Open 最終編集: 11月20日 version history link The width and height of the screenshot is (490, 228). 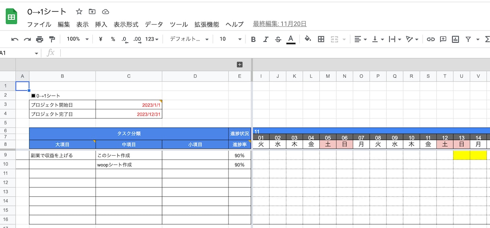coord(280,24)
